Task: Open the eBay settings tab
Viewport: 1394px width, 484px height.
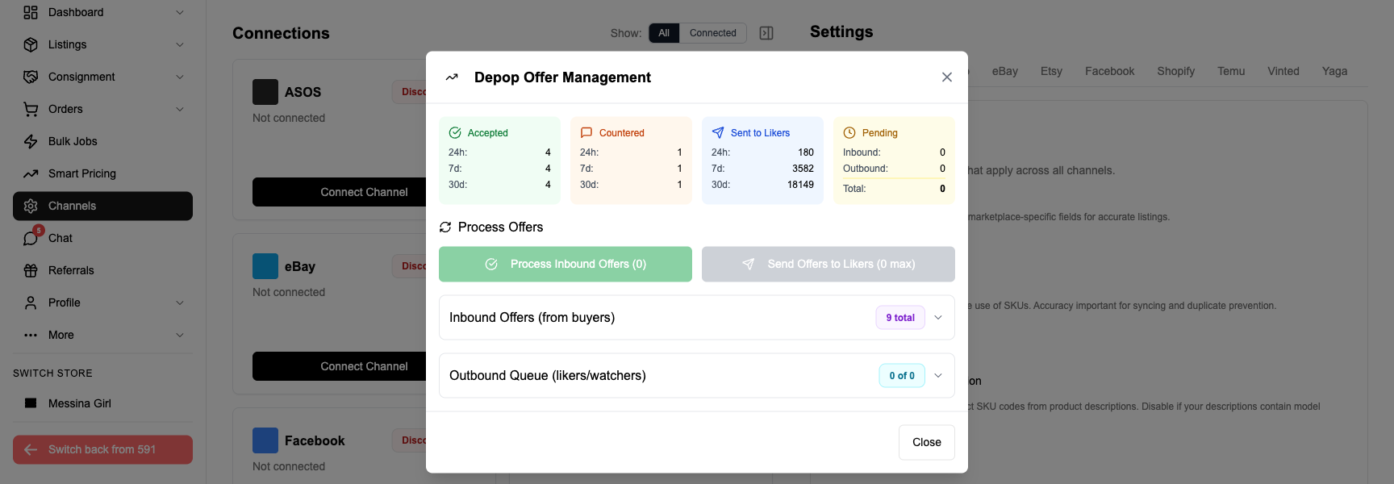Action: (1005, 71)
